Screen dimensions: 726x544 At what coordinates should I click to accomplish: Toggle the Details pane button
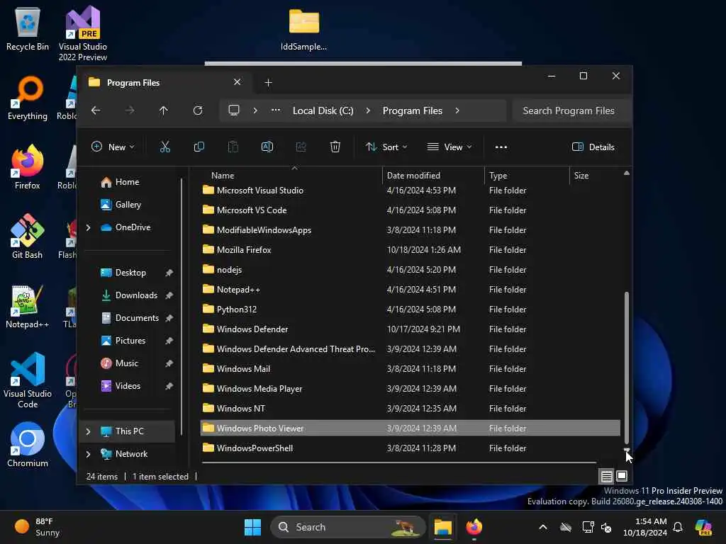[593, 147]
